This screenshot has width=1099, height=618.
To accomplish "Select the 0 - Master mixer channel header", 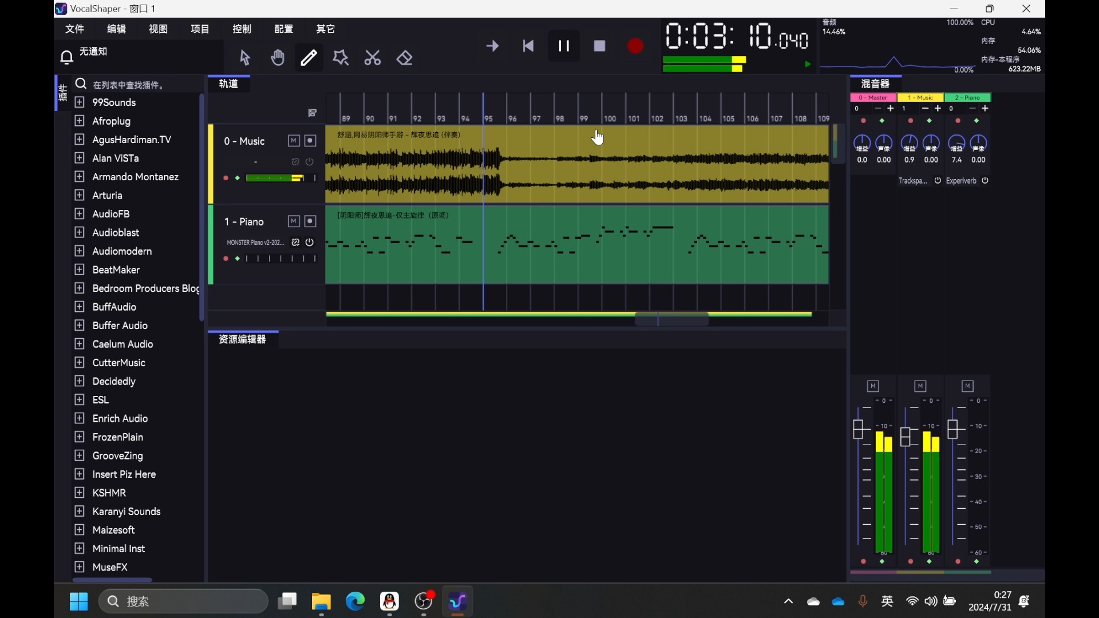I will coord(873,98).
